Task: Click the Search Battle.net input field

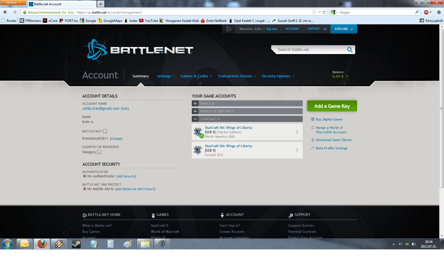Action: (x=309, y=50)
